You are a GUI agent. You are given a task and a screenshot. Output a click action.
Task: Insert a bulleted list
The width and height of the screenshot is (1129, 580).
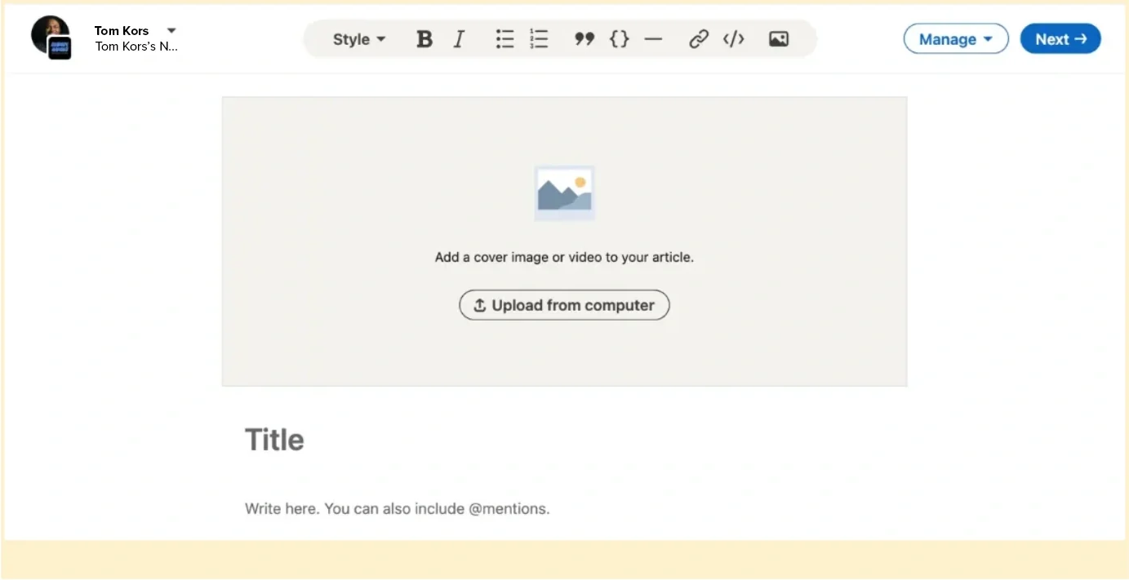[x=504, y=38]
